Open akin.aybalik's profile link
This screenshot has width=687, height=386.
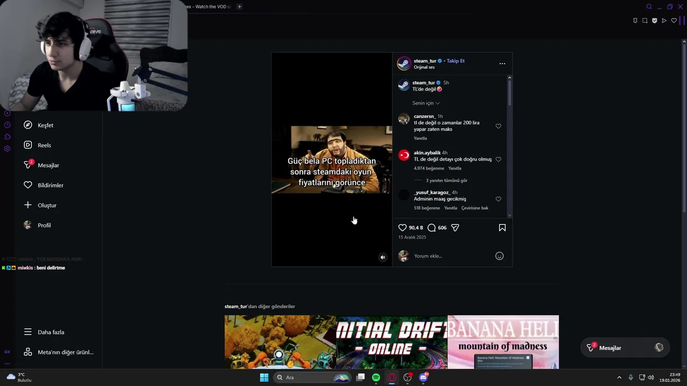point(427,153)
